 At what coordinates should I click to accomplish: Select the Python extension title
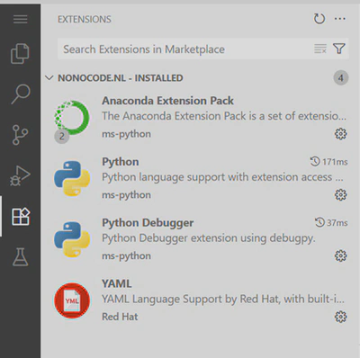click(x=121, y=162)
